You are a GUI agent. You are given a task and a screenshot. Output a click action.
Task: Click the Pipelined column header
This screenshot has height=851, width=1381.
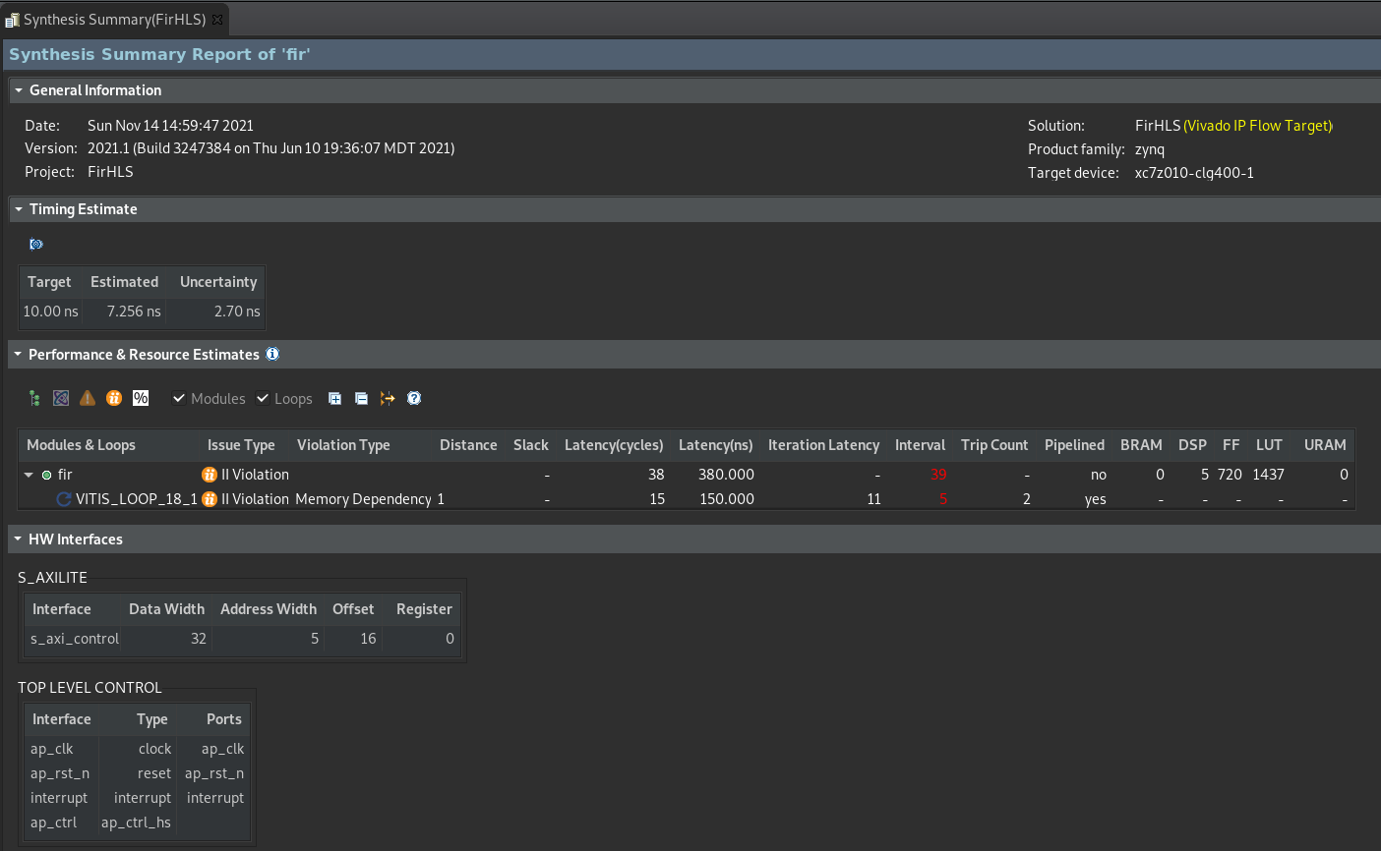coord(1074,445)
